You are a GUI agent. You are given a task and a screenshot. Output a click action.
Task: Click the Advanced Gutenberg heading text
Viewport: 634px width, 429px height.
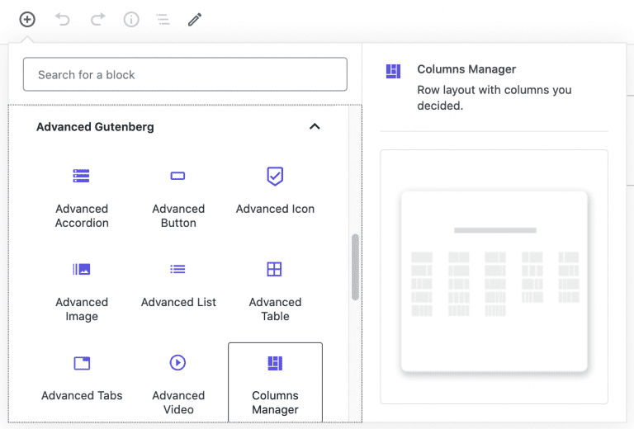click(95, 127)
